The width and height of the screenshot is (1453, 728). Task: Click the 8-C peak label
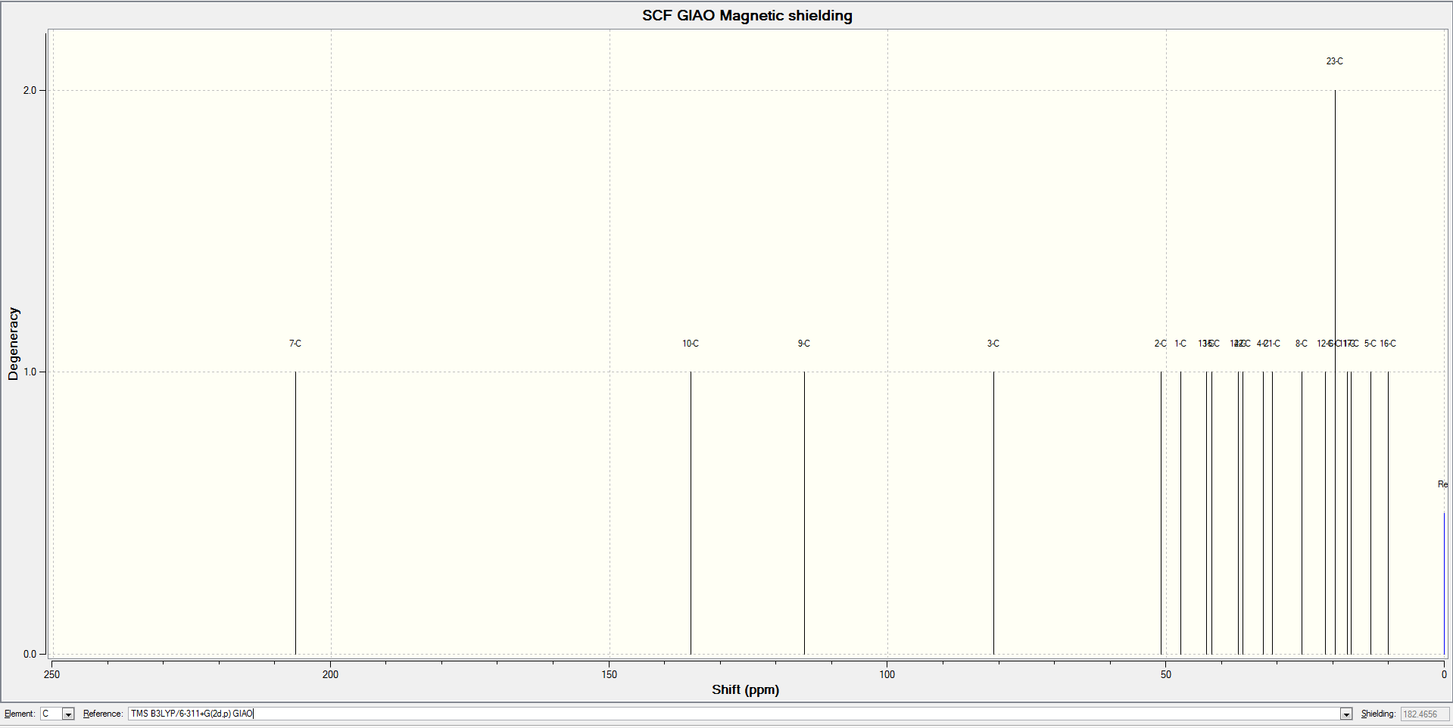[x=1302, y=344]
